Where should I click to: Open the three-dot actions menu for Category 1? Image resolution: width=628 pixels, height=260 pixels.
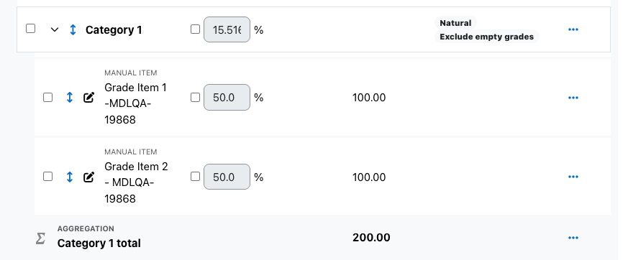coord(573,29)
